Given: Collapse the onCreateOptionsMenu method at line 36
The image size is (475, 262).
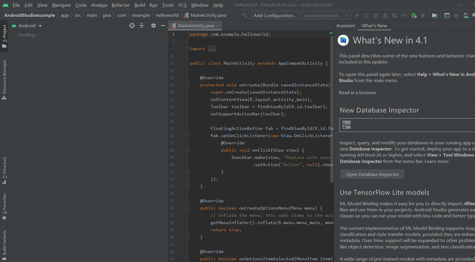Looking at the screenshot, I should (x=188, y=208).
